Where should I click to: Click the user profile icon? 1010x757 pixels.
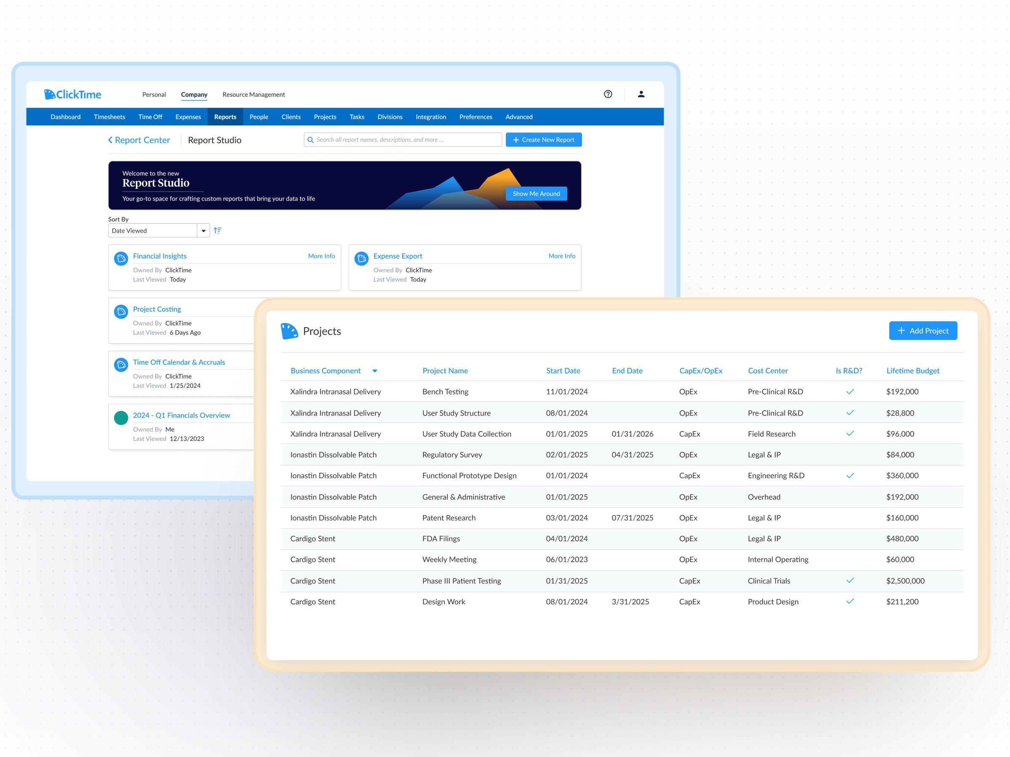click(x=641, y=94)
